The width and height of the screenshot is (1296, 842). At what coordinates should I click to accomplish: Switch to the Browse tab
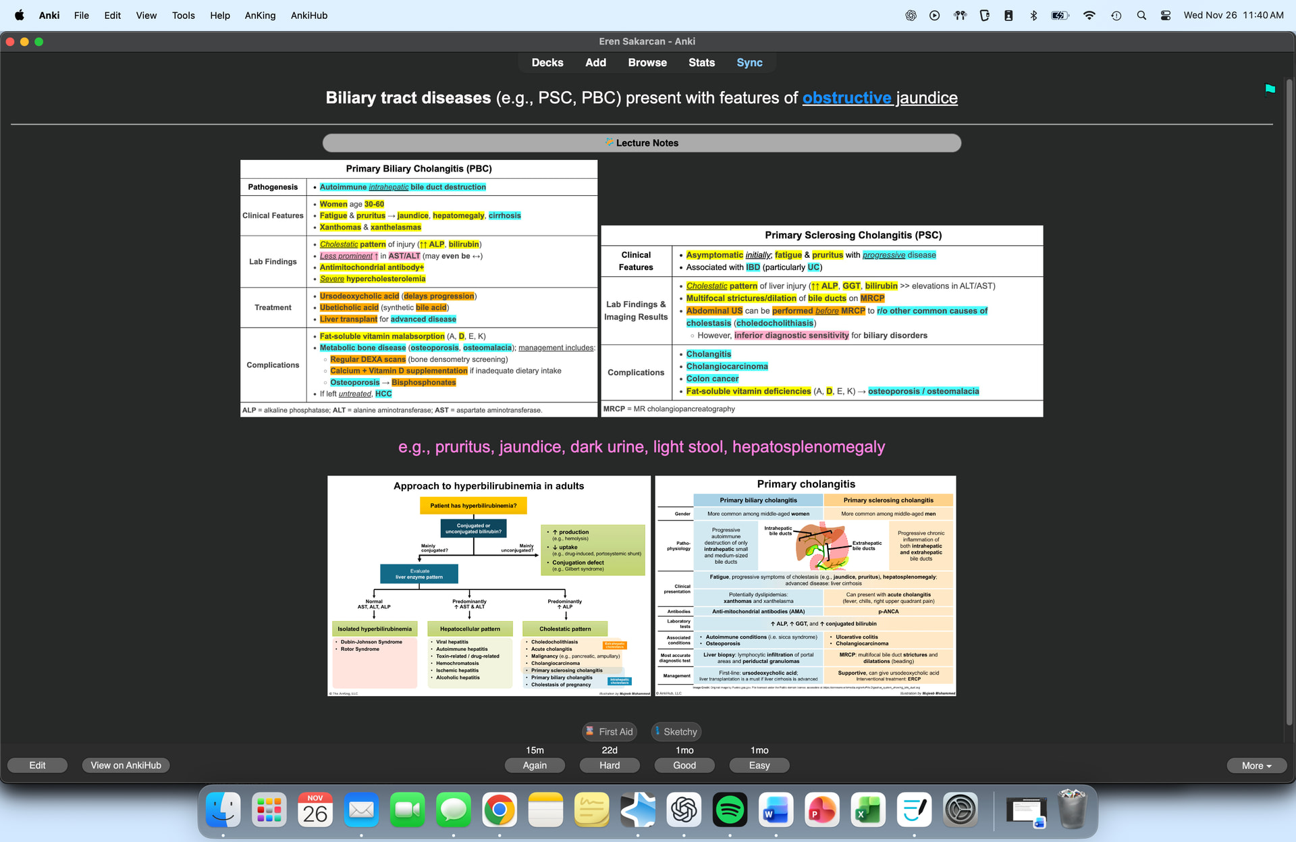[647, 62]
